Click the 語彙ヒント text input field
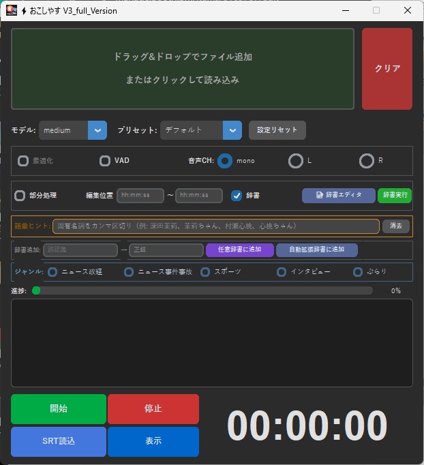This screenshot has width=424, height=465. (x=216, y=226)
